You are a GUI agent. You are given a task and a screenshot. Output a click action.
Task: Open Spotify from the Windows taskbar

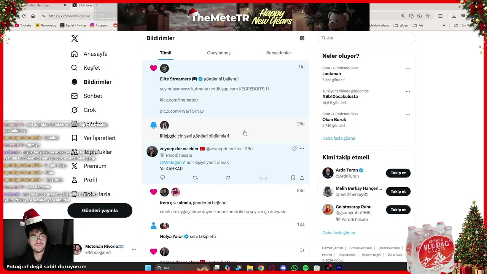[x=306, y=268]
